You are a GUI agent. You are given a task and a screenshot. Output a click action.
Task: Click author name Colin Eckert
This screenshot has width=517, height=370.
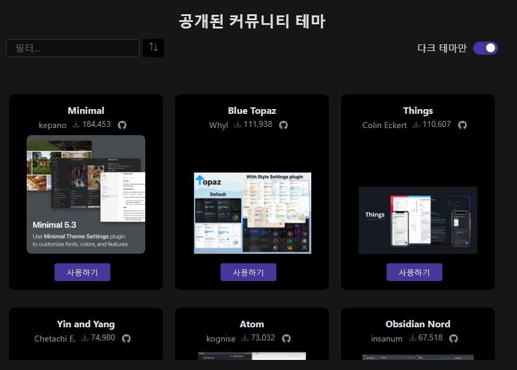384,125
